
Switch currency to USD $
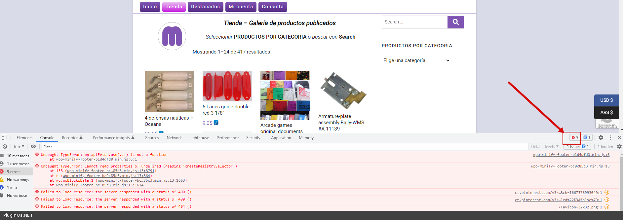tap(606, 100)
